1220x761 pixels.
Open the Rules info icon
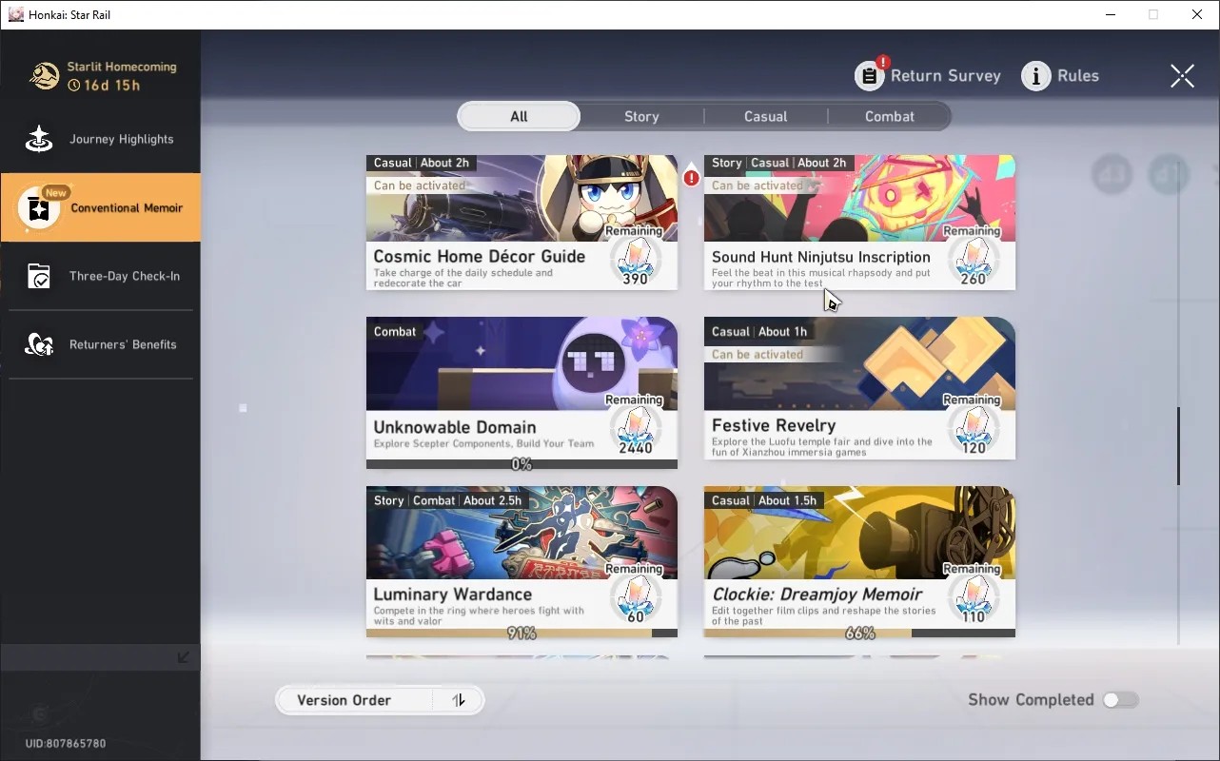(x=1036, y=76)
